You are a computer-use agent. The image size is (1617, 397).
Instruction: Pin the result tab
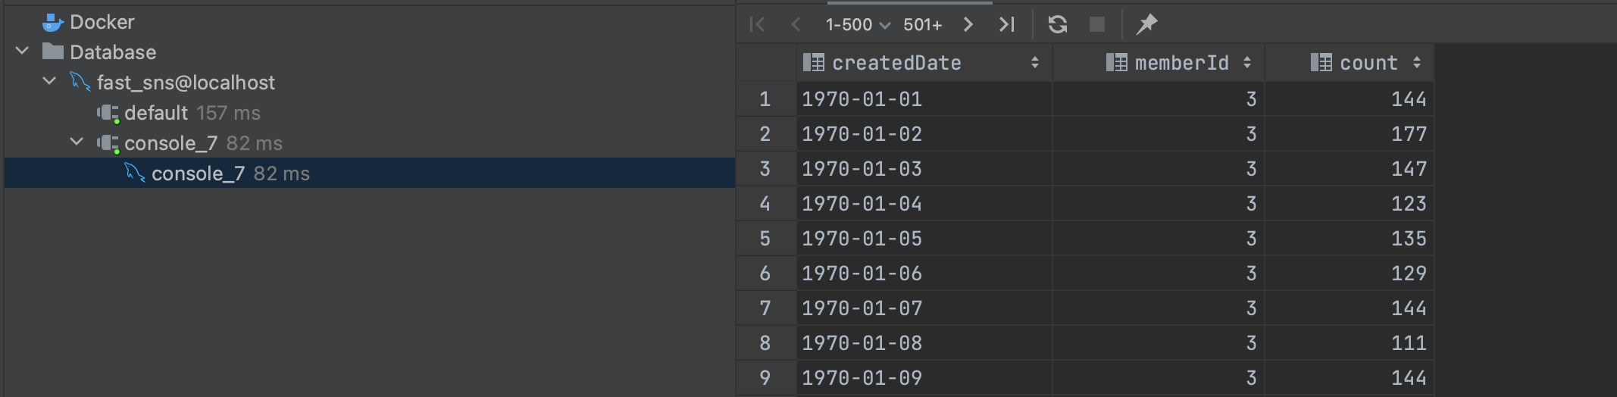click(x=1146, y=24)
